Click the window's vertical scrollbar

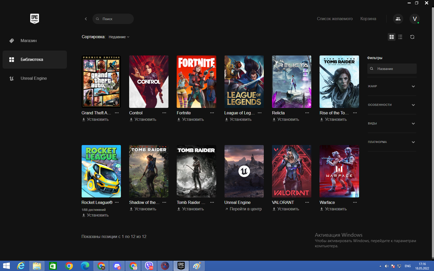coord(433,133)
